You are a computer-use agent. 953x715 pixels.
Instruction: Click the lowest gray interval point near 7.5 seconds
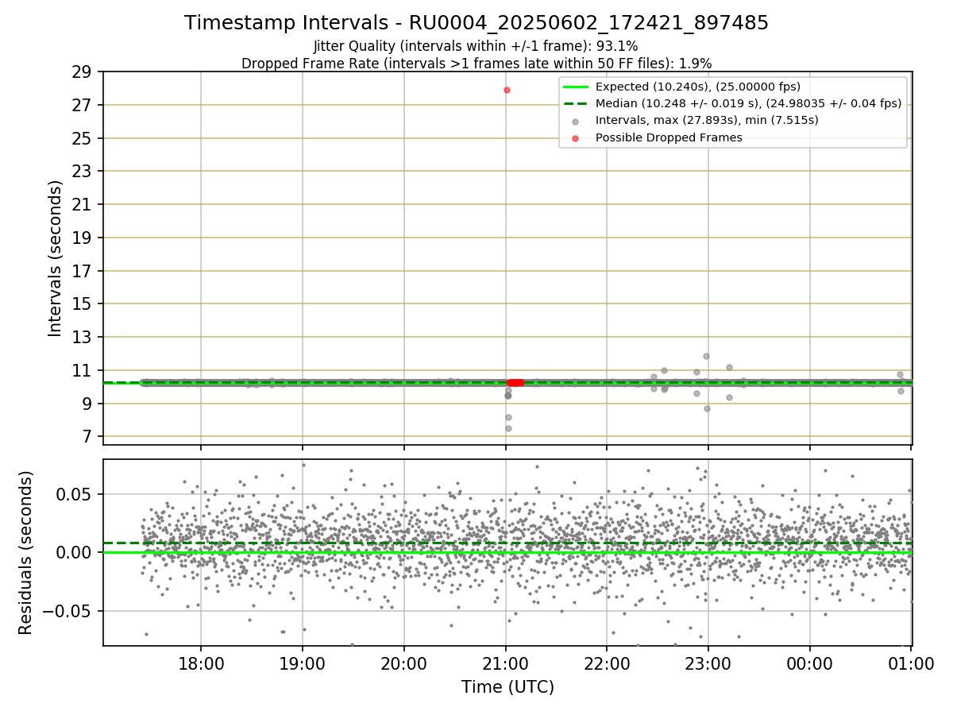click(x=508, y=428)
